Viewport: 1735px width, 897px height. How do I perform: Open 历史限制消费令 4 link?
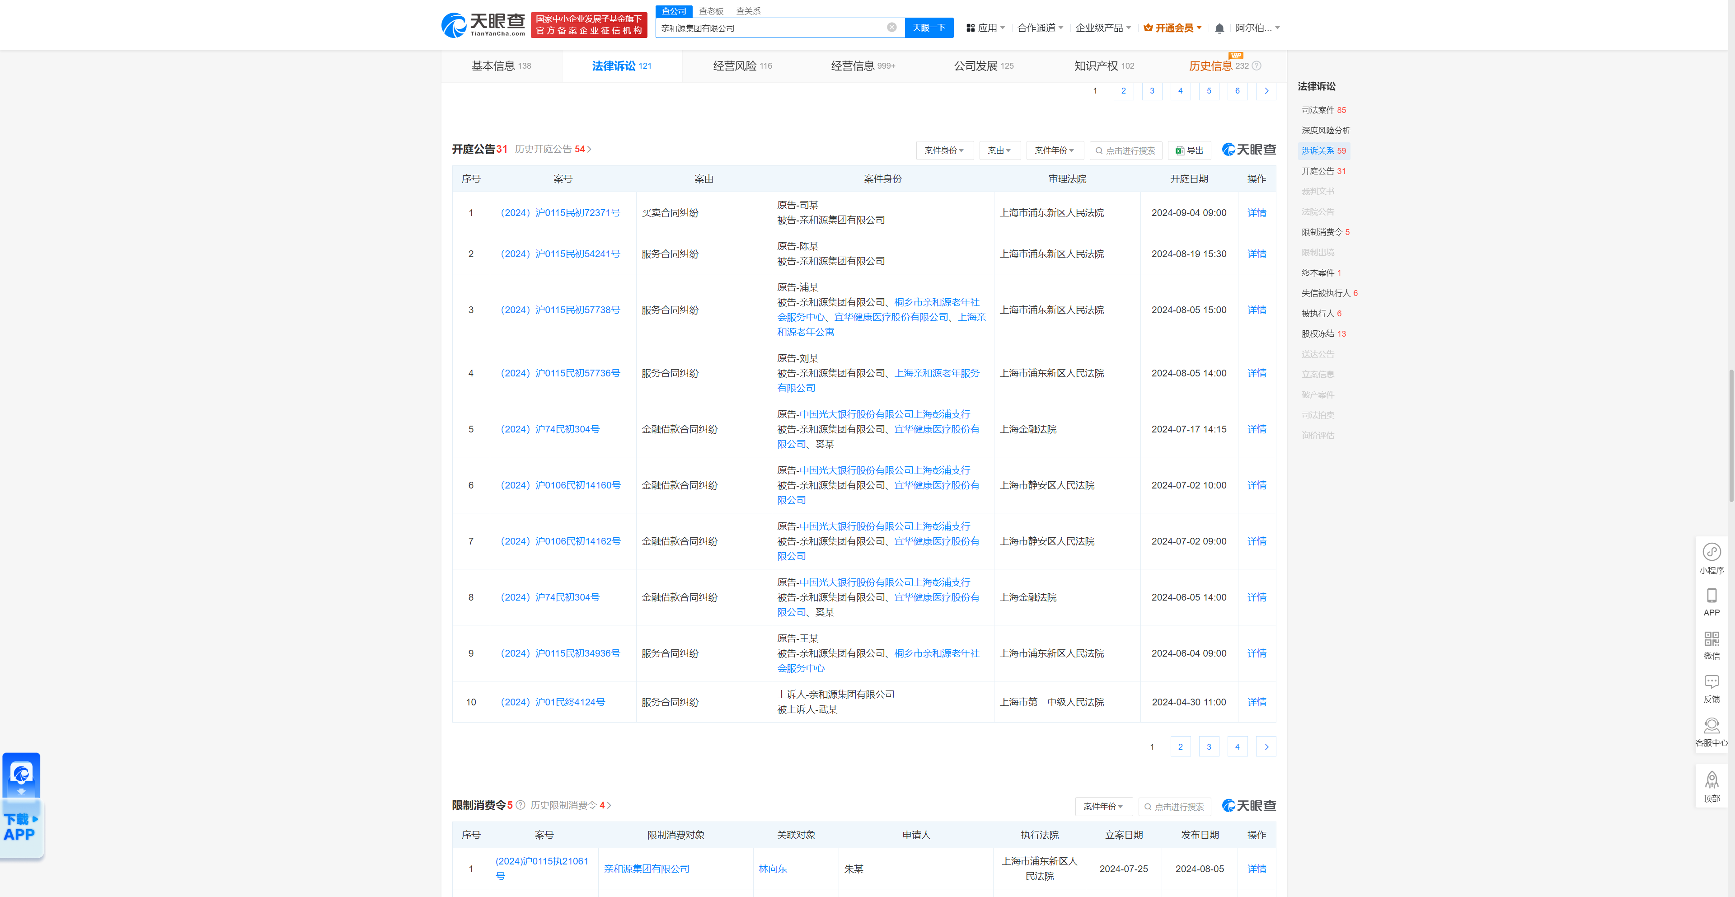(x=571, y=805)
